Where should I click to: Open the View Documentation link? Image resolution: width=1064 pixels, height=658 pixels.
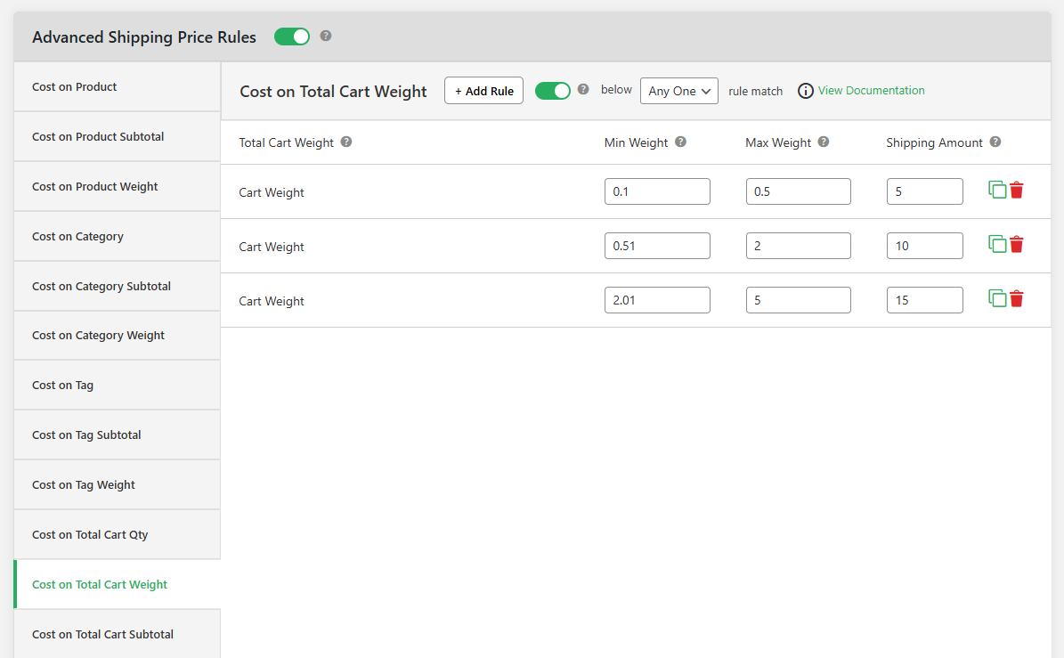pyautogui.click(x=871, y=90)
